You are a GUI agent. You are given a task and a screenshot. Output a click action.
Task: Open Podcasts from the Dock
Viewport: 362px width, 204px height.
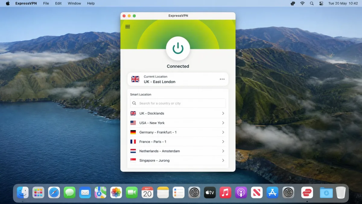coord(241,193)
